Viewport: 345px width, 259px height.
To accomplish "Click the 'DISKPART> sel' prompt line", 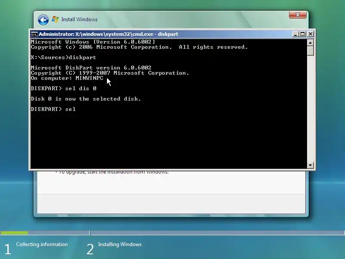I will pyautogui.click(x=53, y=109).
